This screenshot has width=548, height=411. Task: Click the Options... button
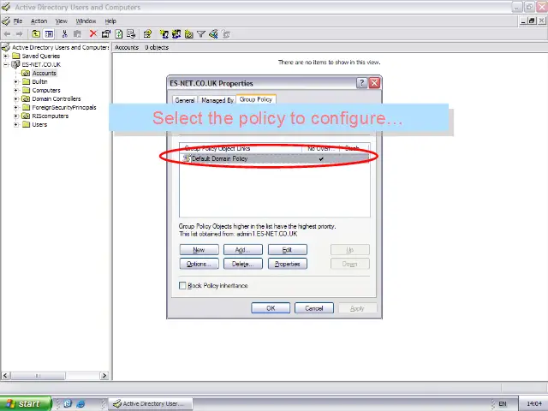point(199,264)
